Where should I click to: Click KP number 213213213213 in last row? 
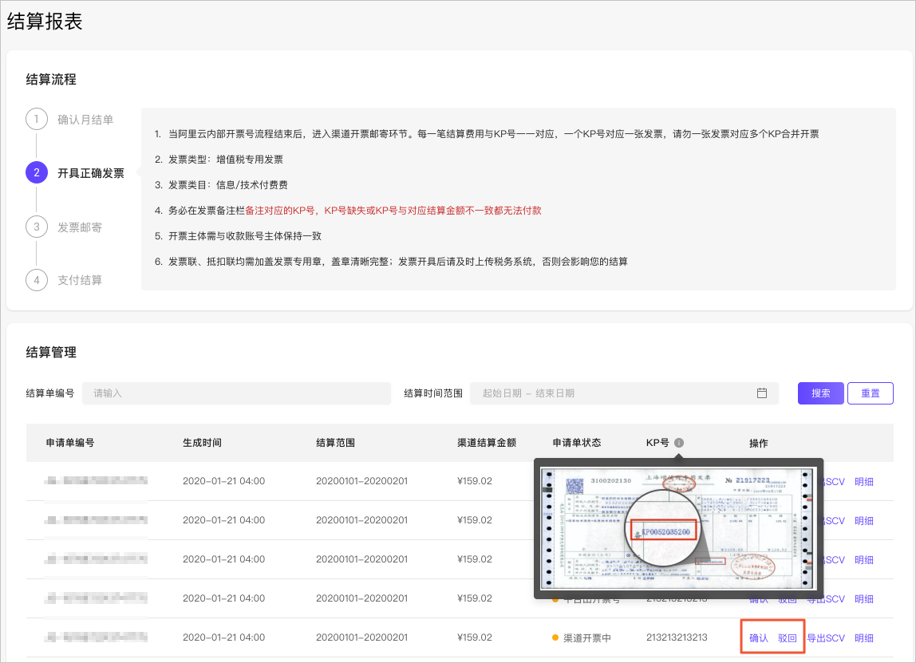click(677, 637)
